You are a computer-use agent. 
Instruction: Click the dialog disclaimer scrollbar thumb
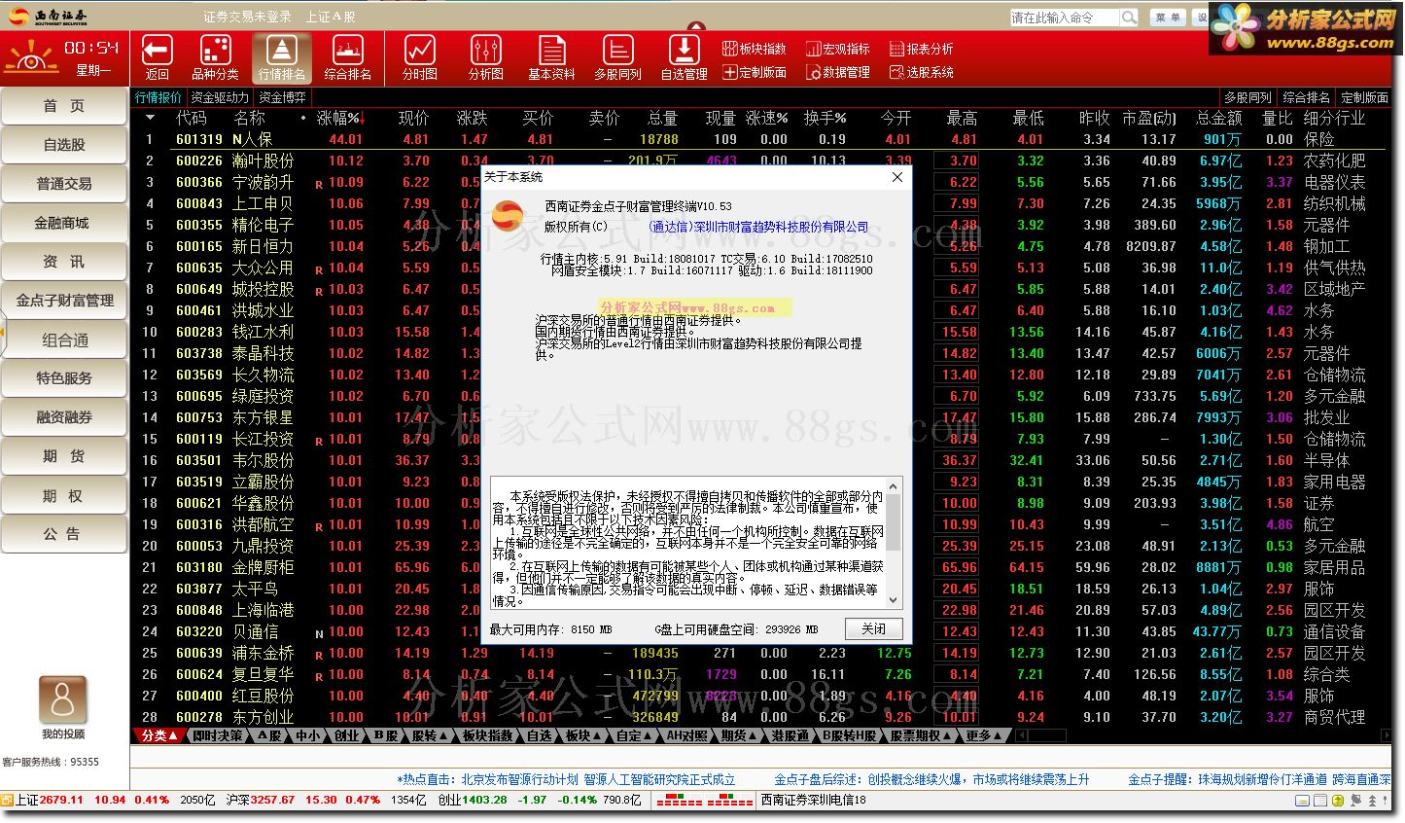895,522
